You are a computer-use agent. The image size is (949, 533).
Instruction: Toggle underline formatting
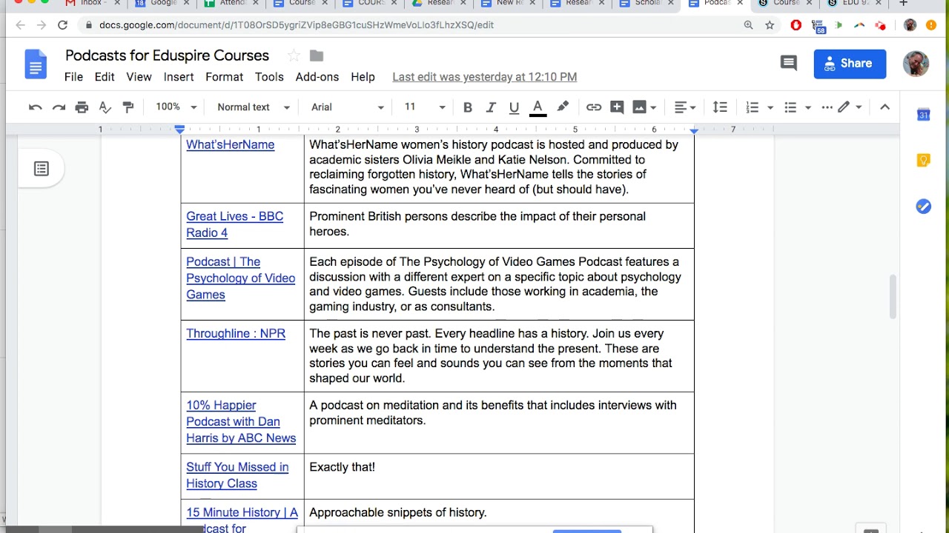point(514,107)
